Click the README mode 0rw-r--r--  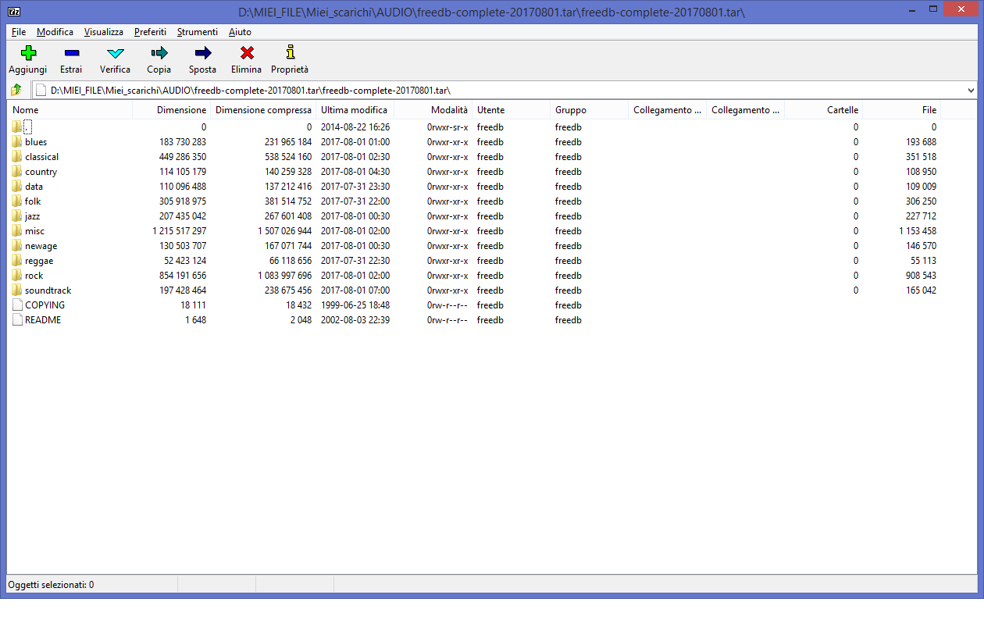(x=447, y=320)
